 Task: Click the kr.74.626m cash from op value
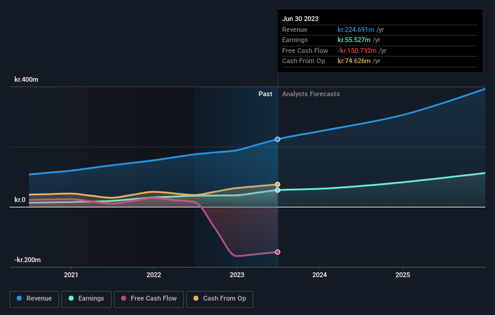(x=354, y=61)
